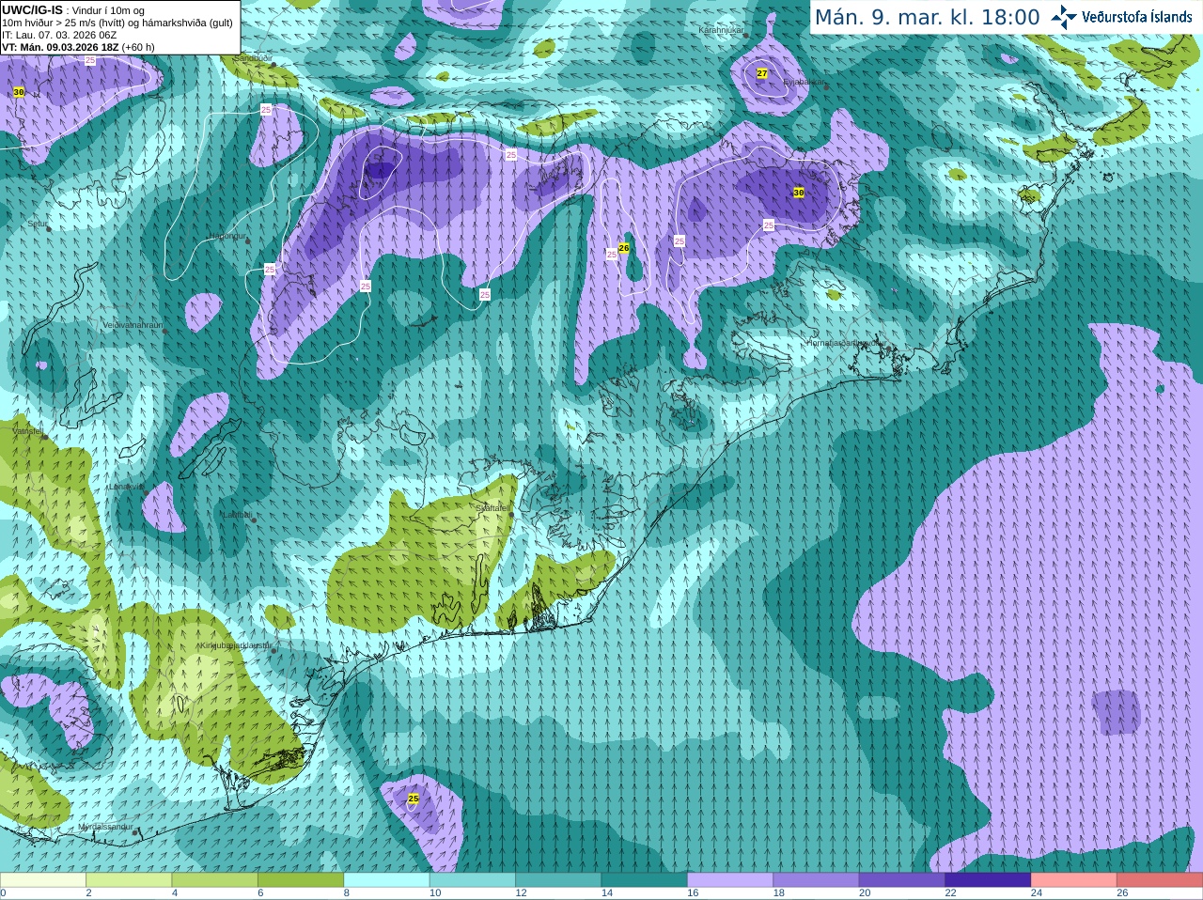Click the white 25 contour label below Sandbúðir
1203x900 pixels.
pos(266,110)
